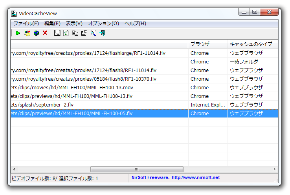The height and width of the screenshot is (195, 290).
Task: Click the Internet Expl... browser cell
Action: coord(208,105)
